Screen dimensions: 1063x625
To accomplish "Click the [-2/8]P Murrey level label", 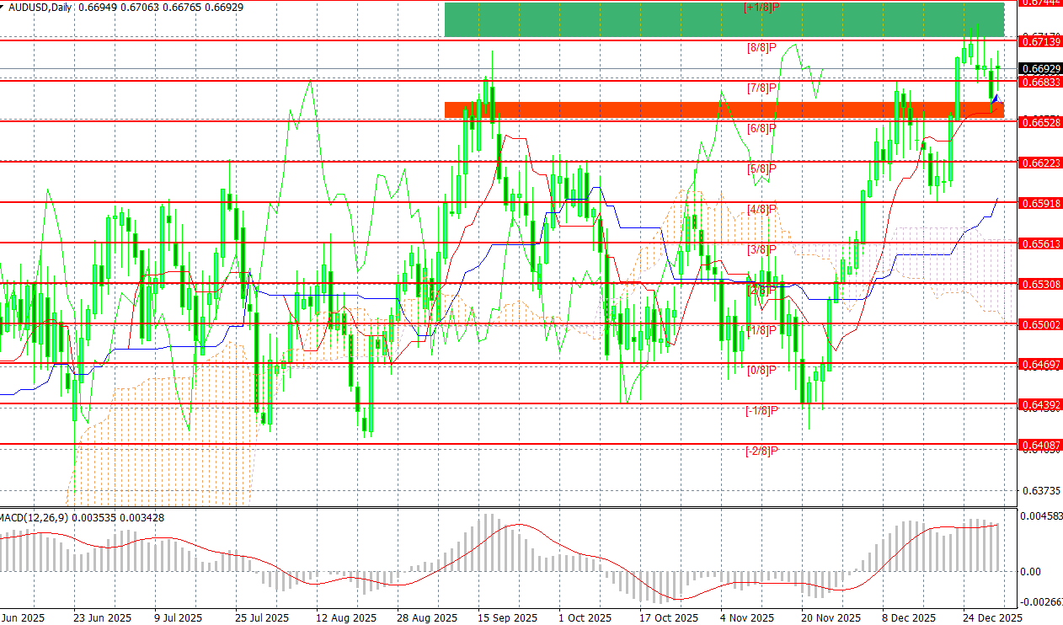I will [x=761, y=451].
